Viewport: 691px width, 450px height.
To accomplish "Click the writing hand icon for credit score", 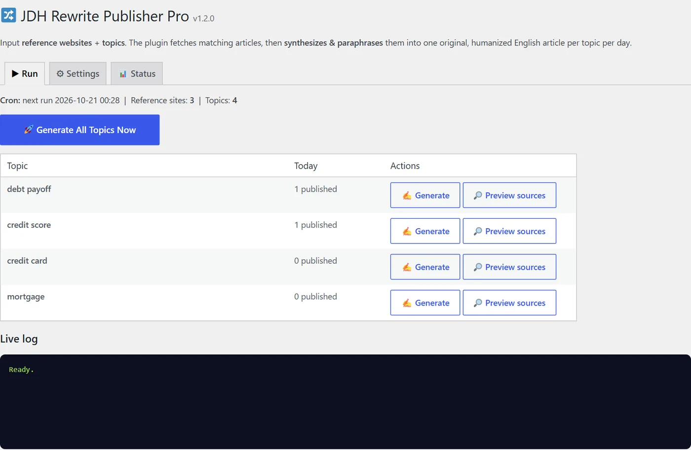I will tap(407, 231).
